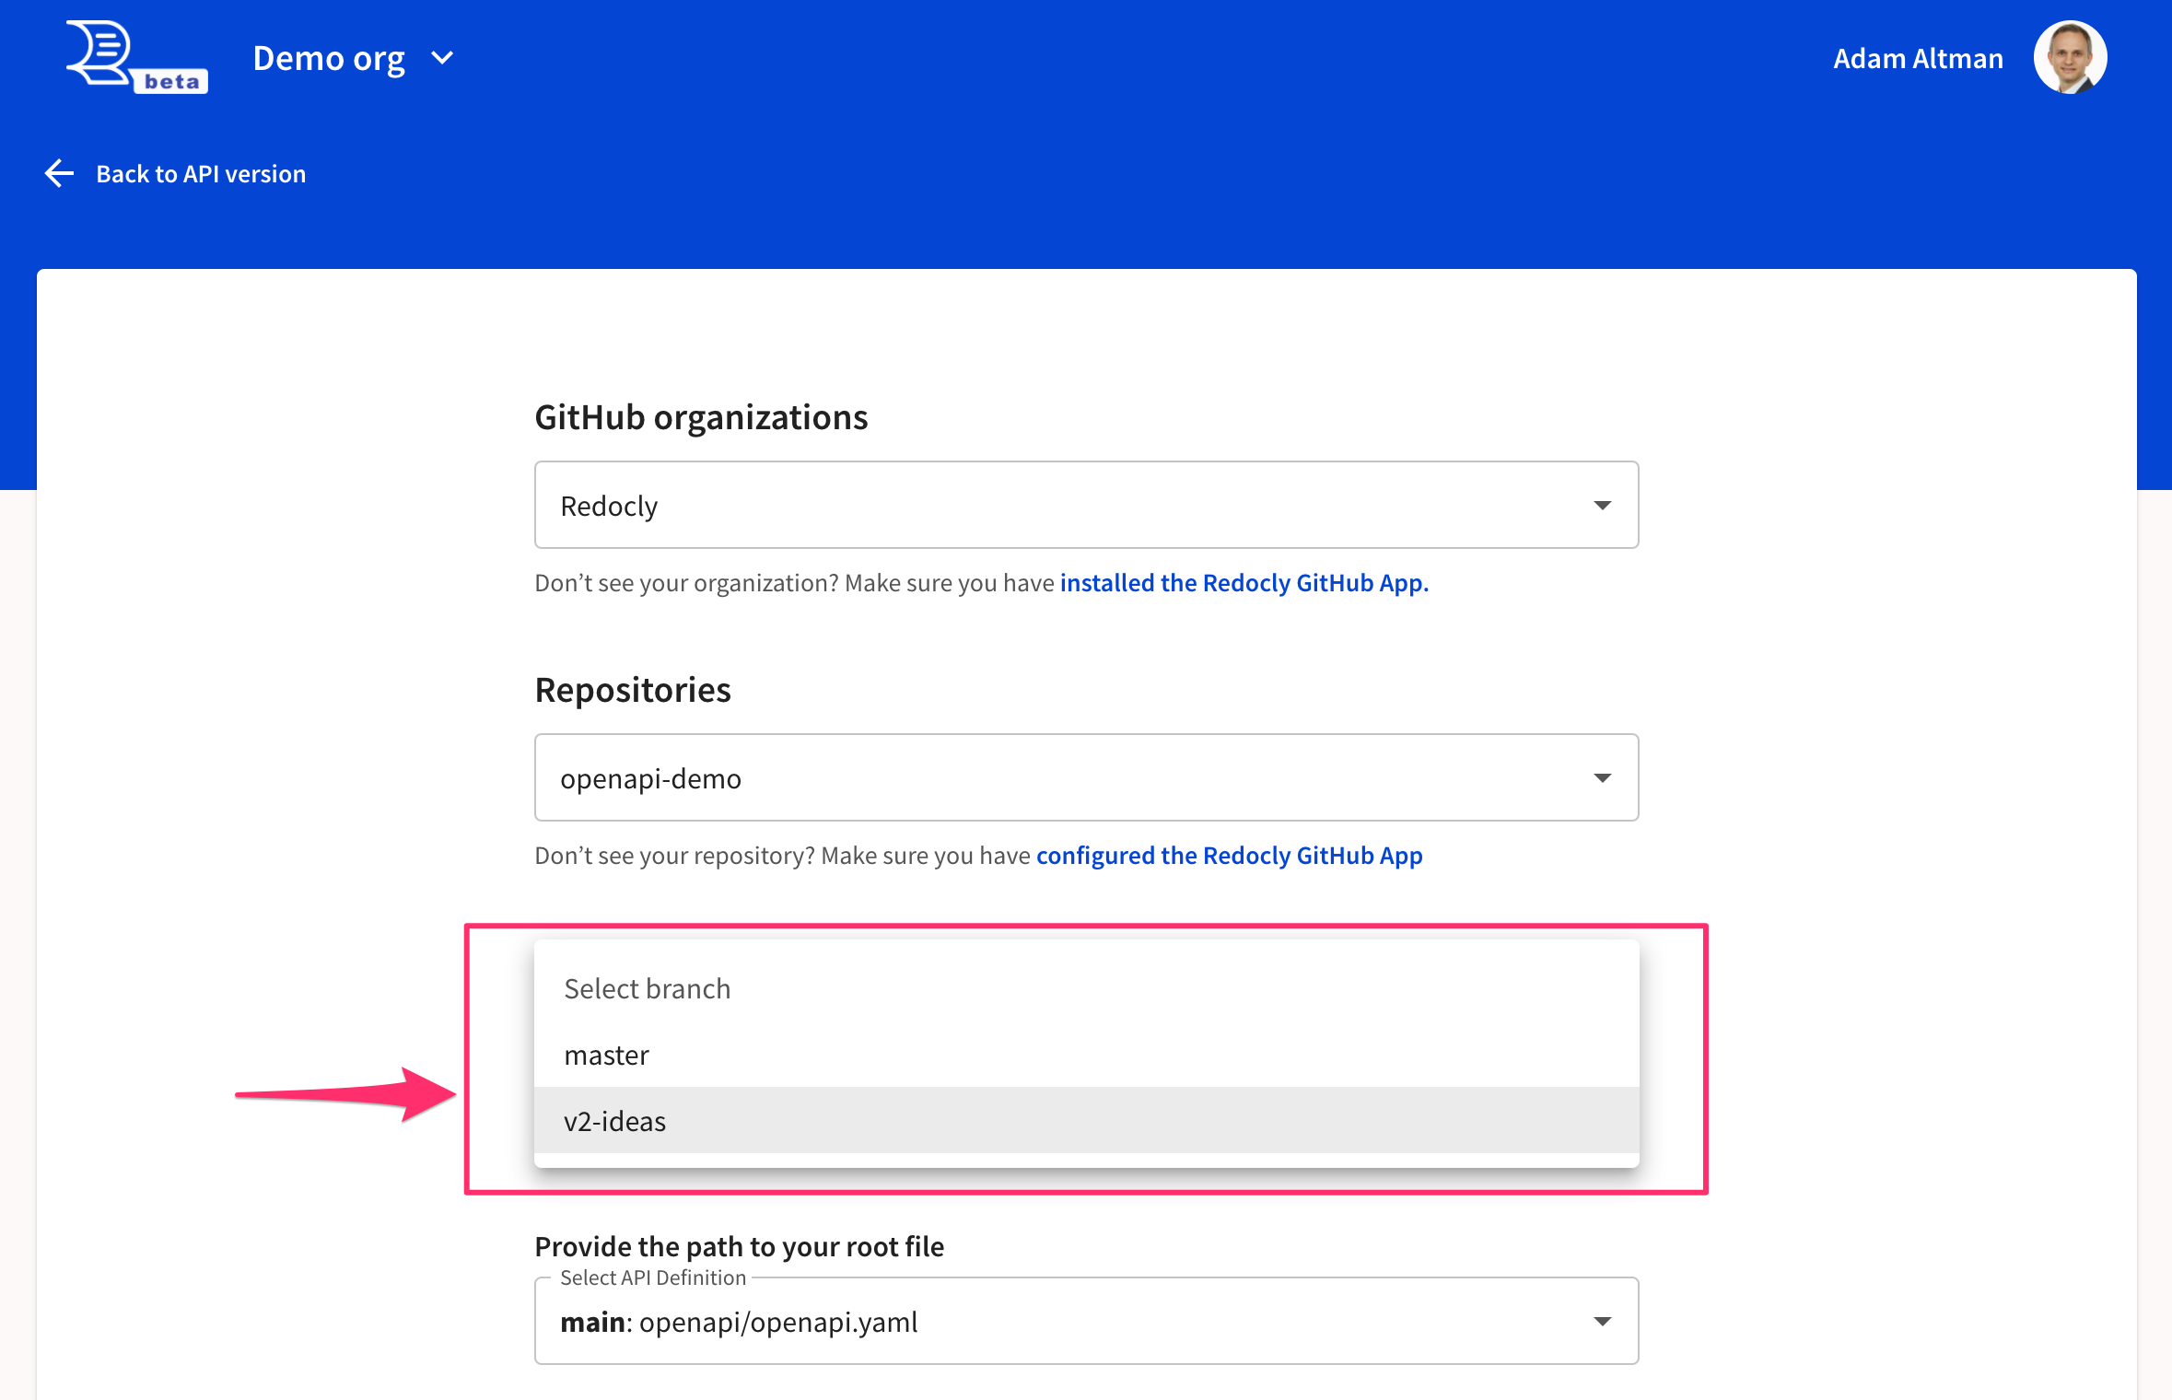Open configured the Redocly GitHub App link
The height and width of the screenshot is (1400, 2172).
pos(1229,855)
